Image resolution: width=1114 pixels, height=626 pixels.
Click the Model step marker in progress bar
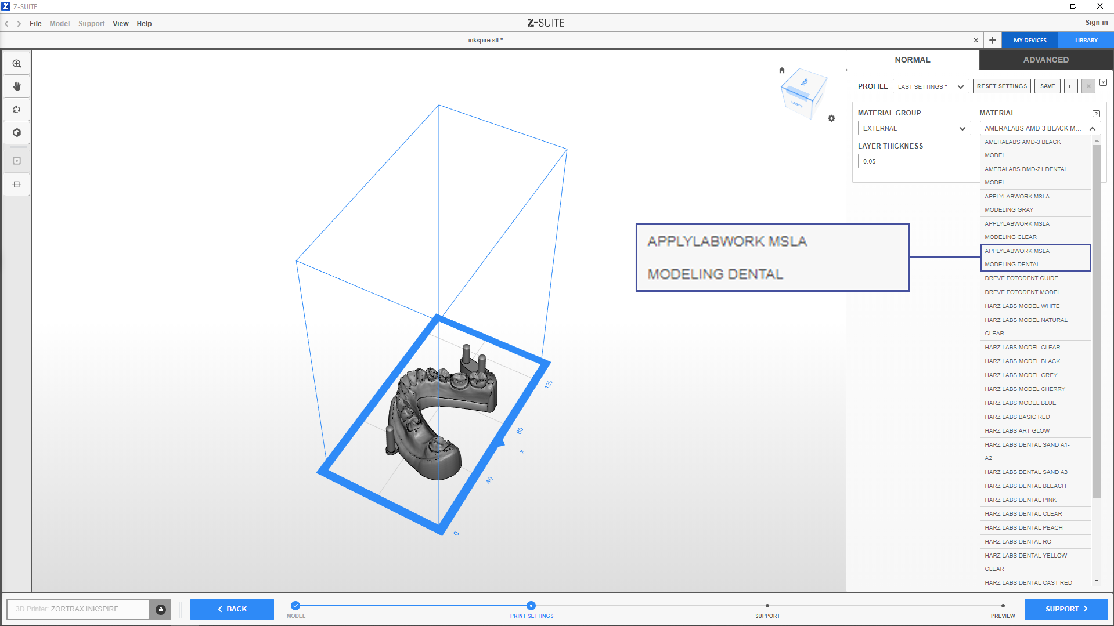[295, 606]
